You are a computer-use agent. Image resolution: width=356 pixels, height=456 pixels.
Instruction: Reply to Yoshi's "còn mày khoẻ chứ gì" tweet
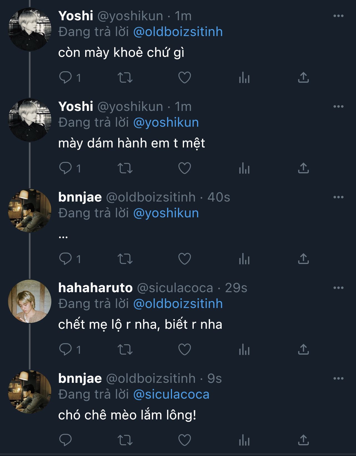coord(65,77)
